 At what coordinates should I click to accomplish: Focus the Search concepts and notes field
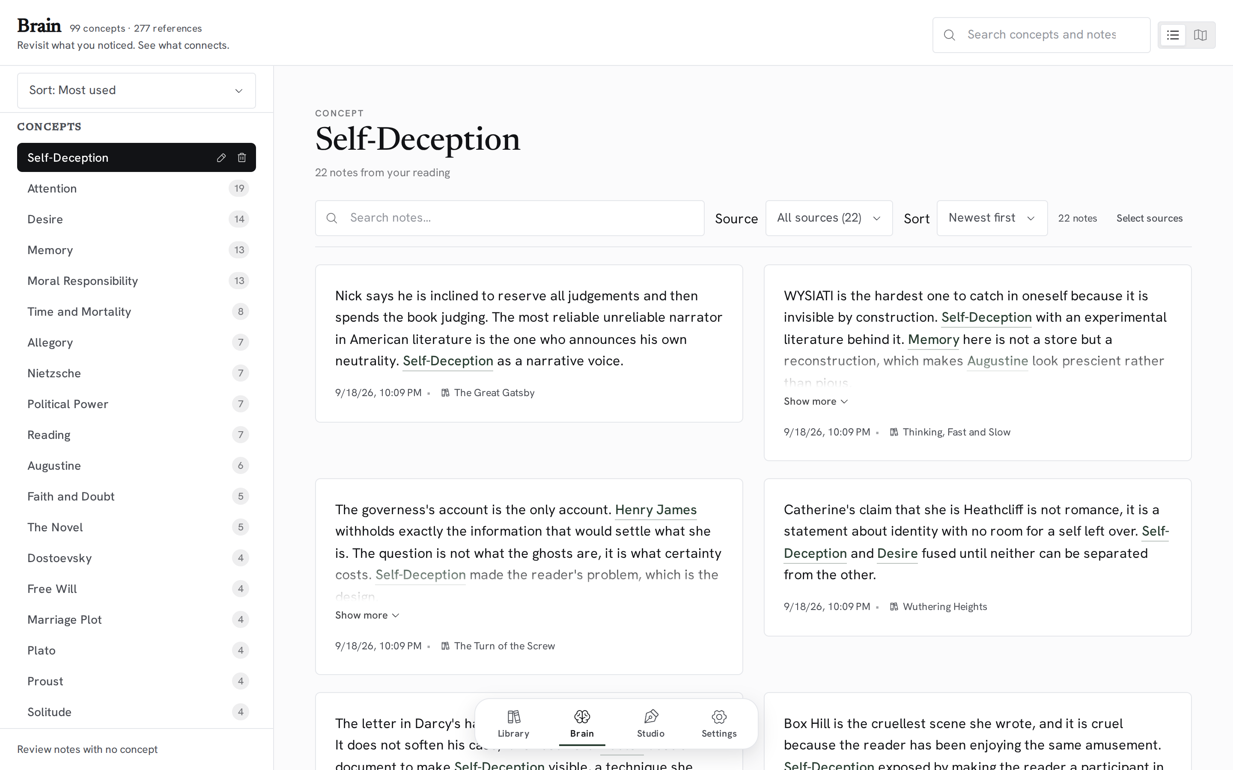pos(1042,35)
